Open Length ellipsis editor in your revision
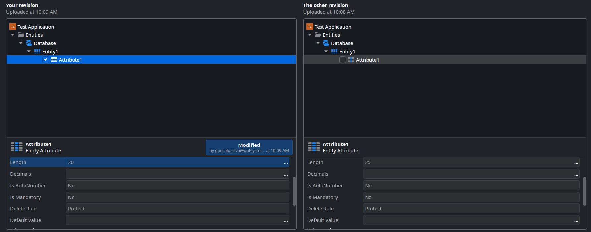 (286, 163)
